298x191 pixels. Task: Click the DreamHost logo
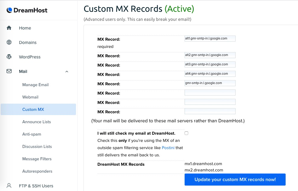(x=27, y=10)
